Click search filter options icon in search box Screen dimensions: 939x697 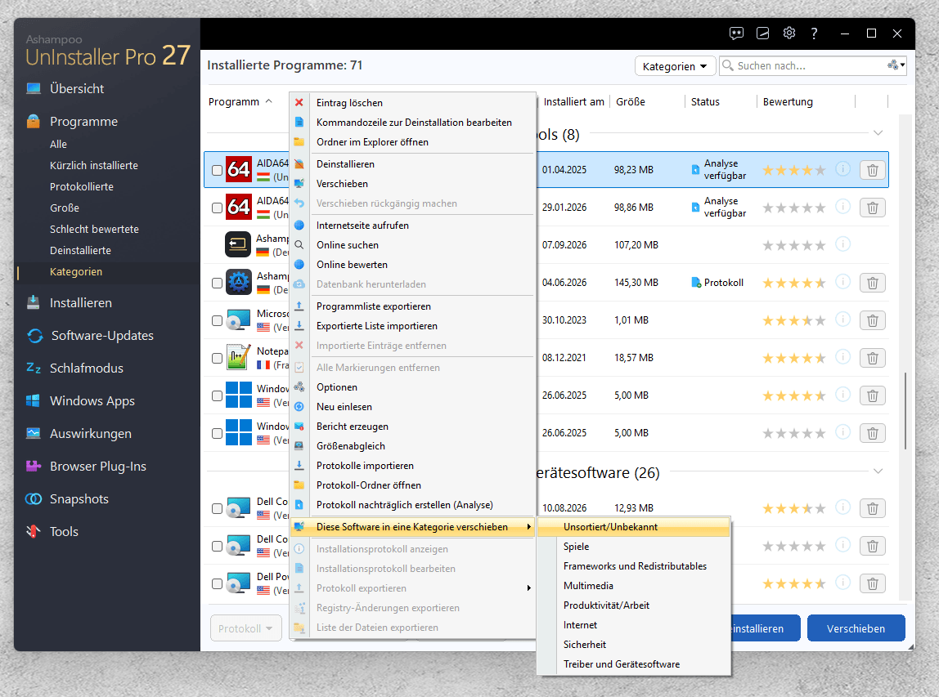896,65
